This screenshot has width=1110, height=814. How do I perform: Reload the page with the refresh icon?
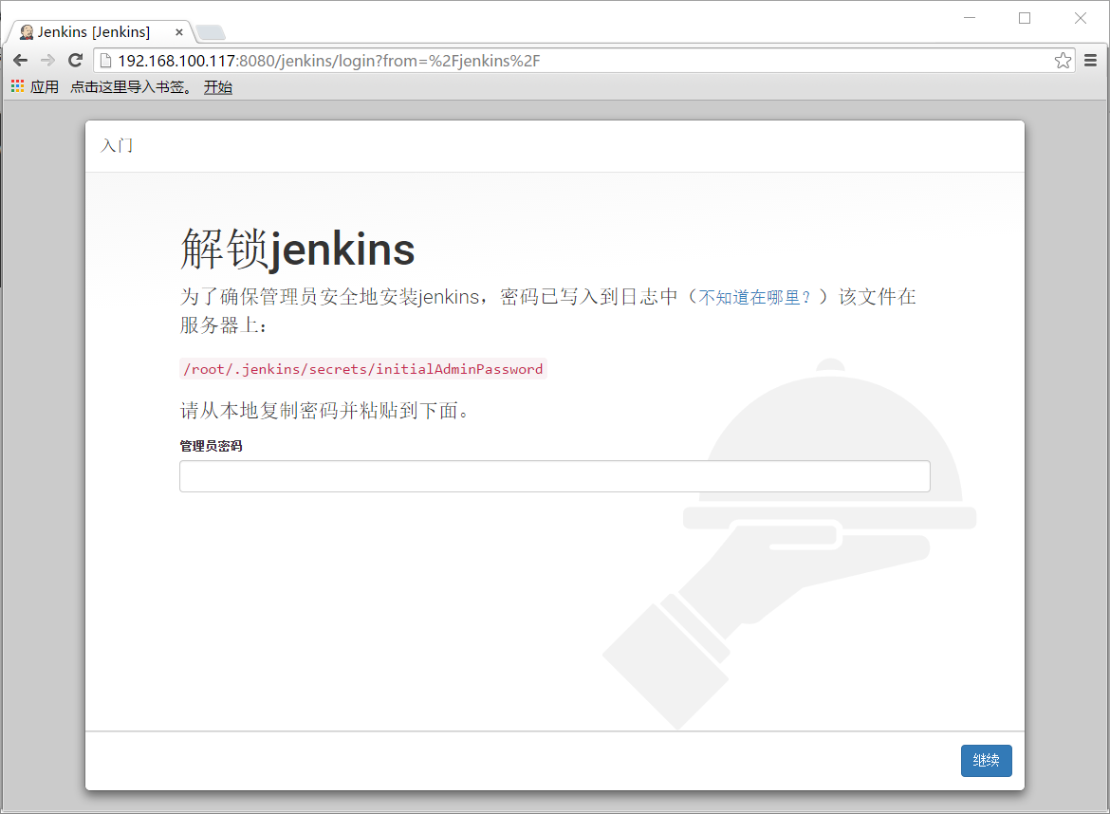[x=75, y=61]
